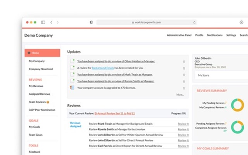Toggle the browser sidebar icon
This screenshot has width=248, height=155.
[43, 22]
